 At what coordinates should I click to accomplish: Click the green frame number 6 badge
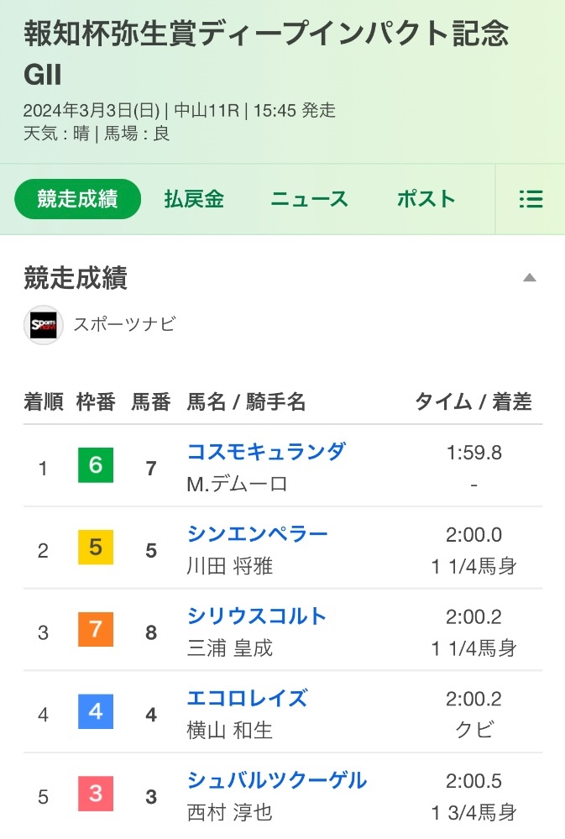(96, 465)
